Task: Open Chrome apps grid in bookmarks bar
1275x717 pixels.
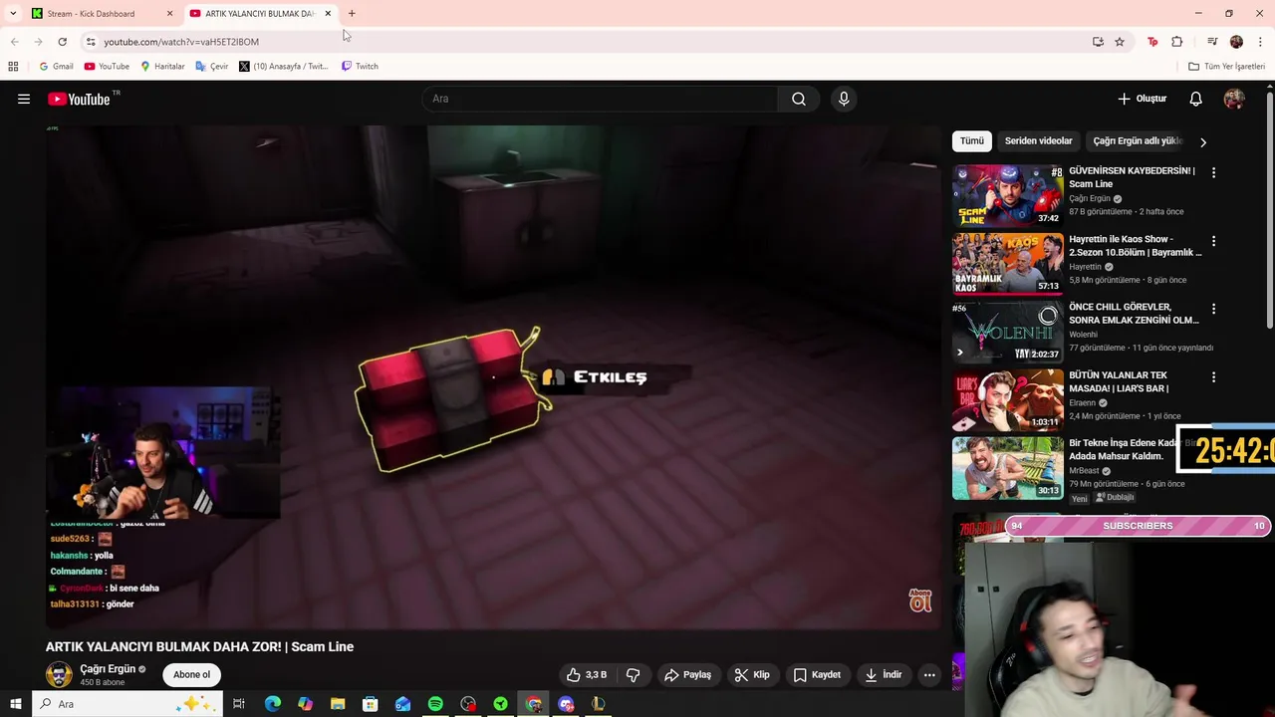Action: (x=13, y=67)
